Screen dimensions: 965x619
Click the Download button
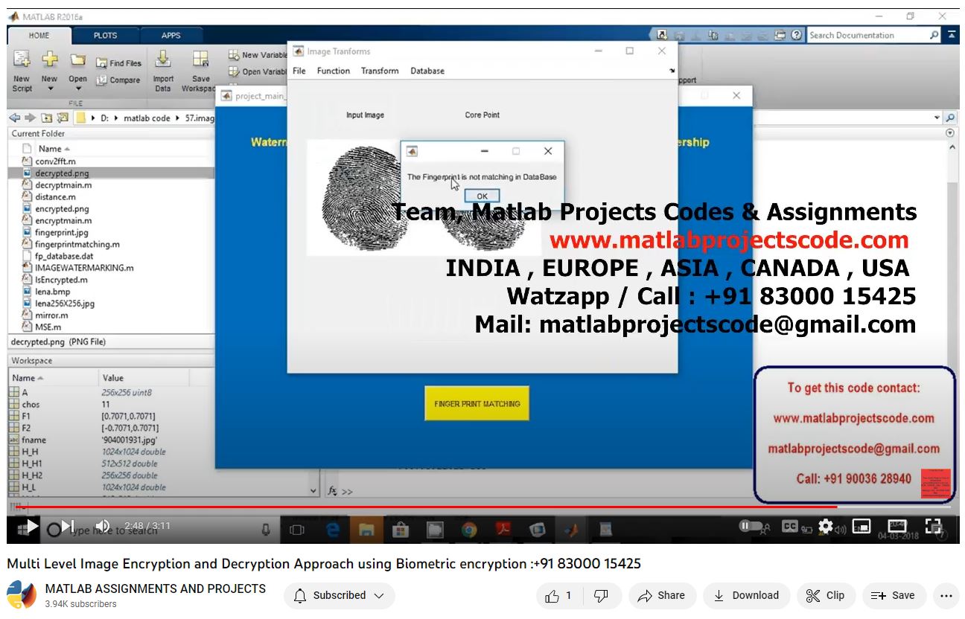click(746, 595)
